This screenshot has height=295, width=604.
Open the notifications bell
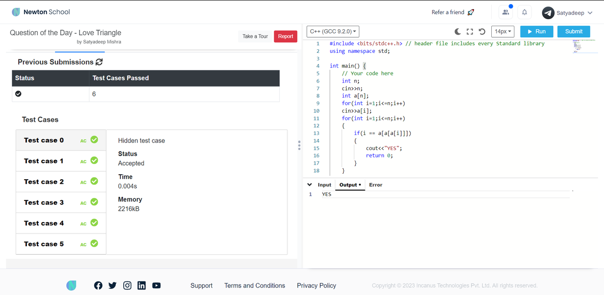tap(524, 13)
